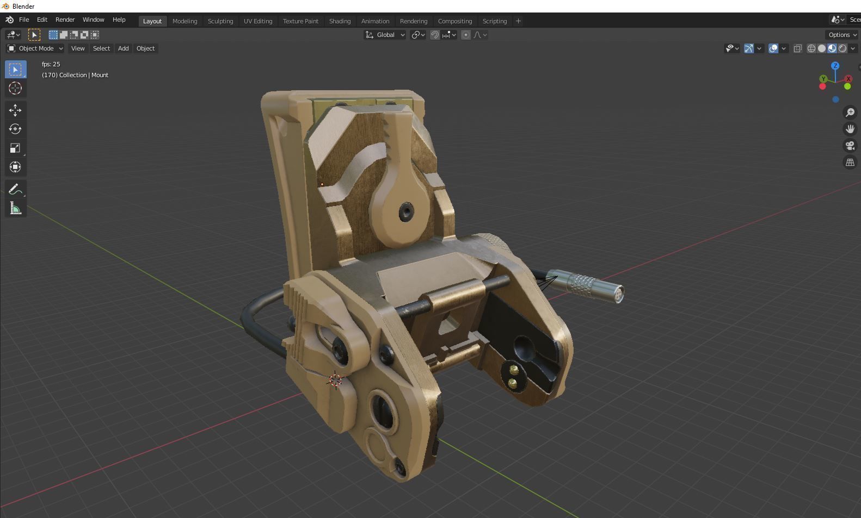Click the viewport zoom magnifier icon
Viewport: 861px width, 518px height.
coord(850,113)
